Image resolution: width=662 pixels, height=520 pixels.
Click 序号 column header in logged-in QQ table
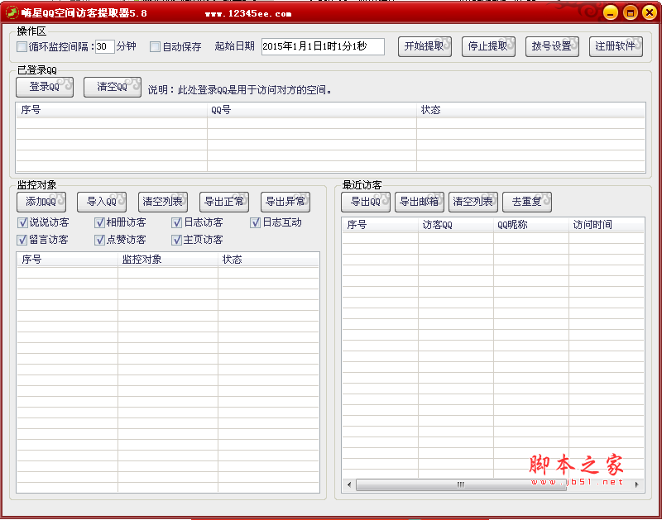click(x=112, y=110)
